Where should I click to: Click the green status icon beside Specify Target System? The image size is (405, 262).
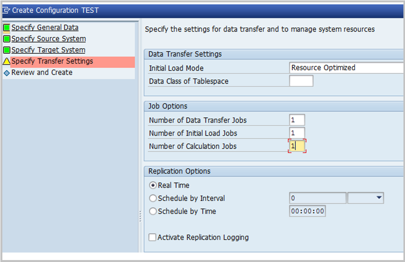[7, 50]
